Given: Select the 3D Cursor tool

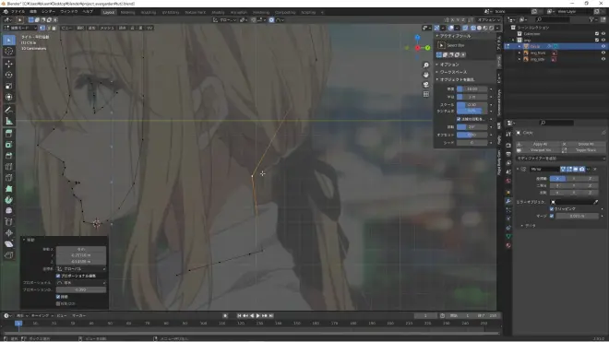Looking at the screenshot, I should pos(9,52).
